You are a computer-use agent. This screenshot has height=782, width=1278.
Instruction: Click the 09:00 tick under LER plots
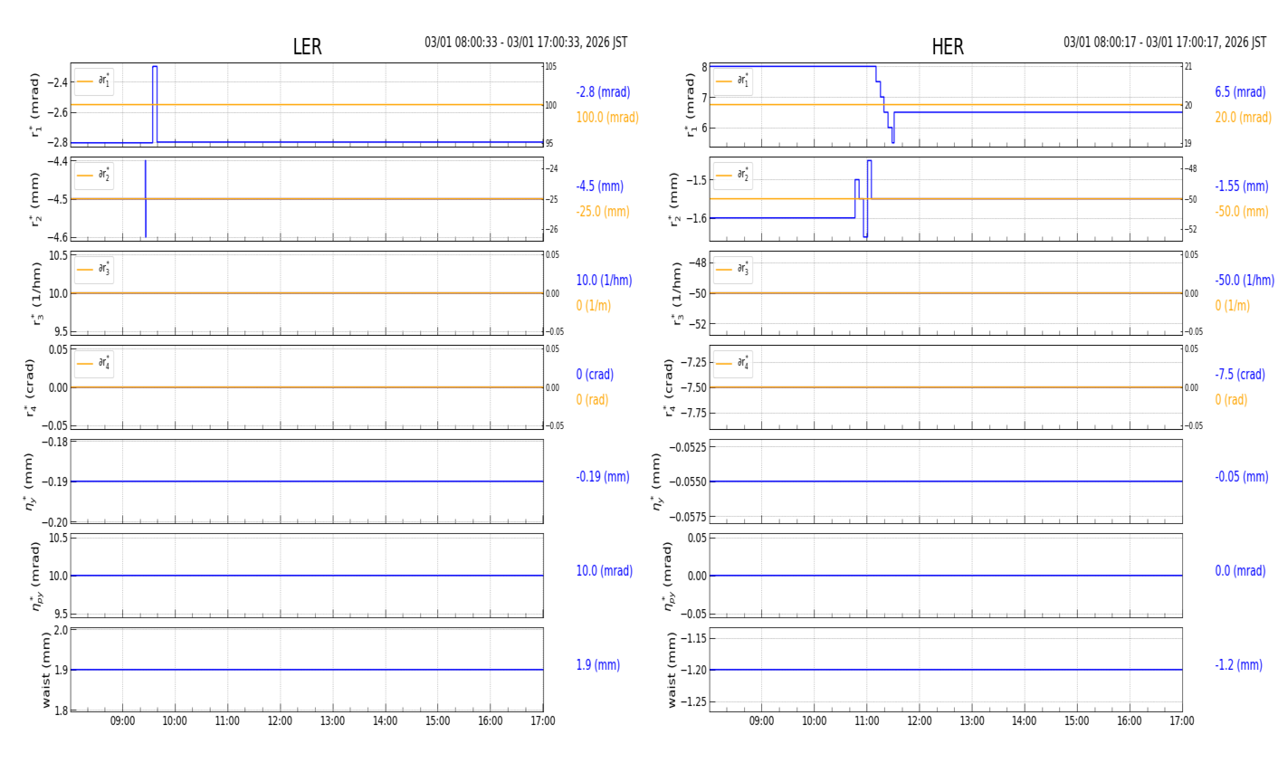(122, 721)
